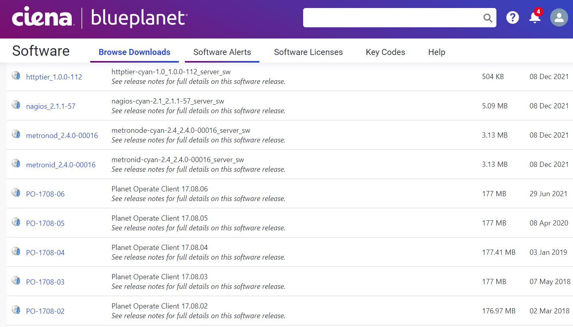Screen dimensions: 573x327
Task: Open the Key Codes tab
Action: (x=385, y=52)
